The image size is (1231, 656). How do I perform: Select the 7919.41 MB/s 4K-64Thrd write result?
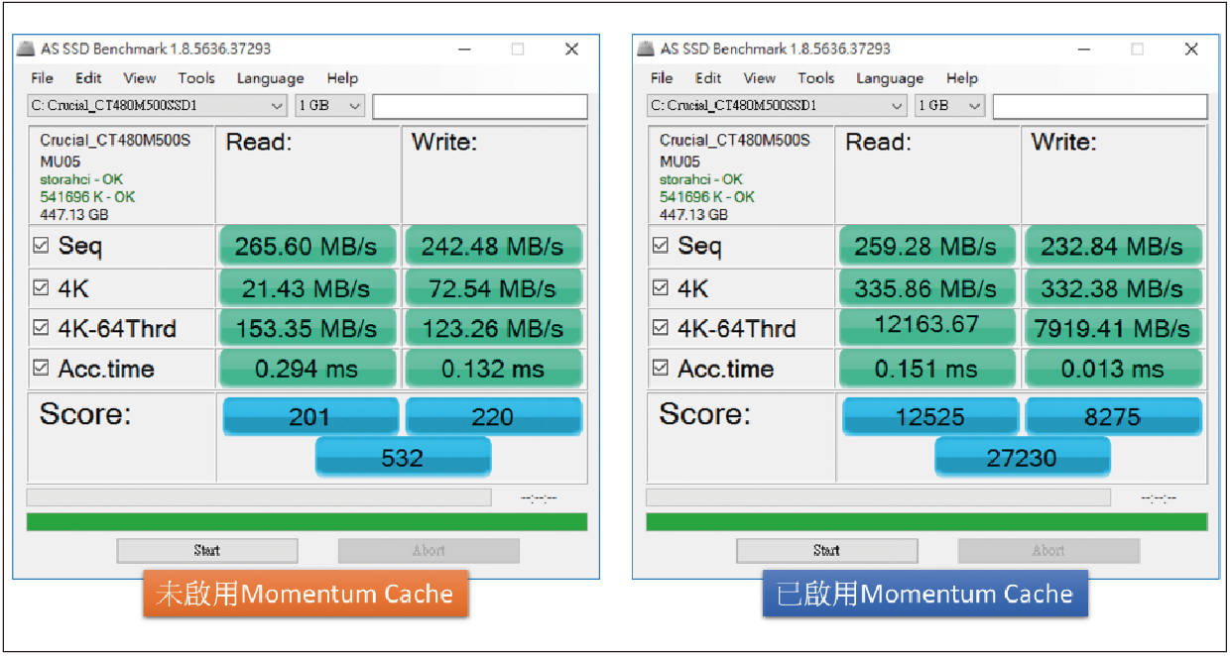(x=1113, y=328)
